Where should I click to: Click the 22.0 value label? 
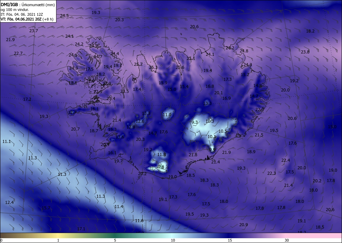(260, 109)
